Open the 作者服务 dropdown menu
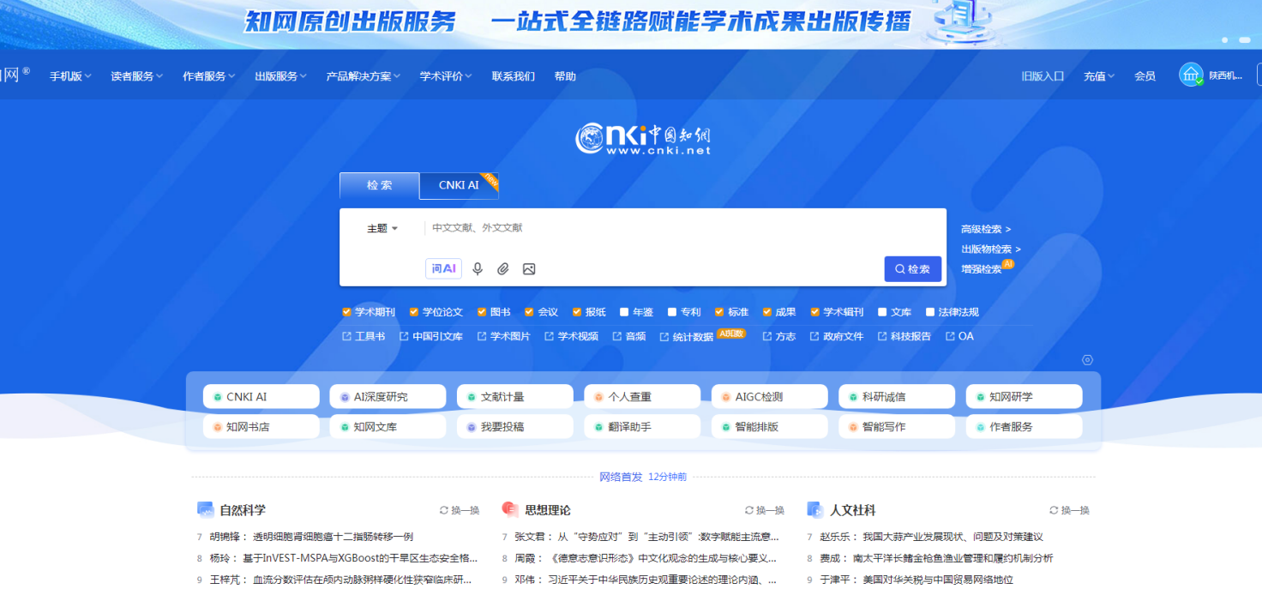 click(x=209, y=76)
